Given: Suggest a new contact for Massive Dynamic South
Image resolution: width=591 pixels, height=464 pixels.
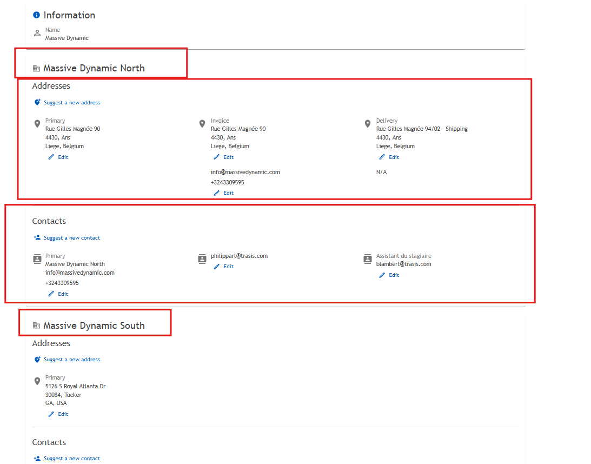Looking at the screenshot, I should point(72,459).
